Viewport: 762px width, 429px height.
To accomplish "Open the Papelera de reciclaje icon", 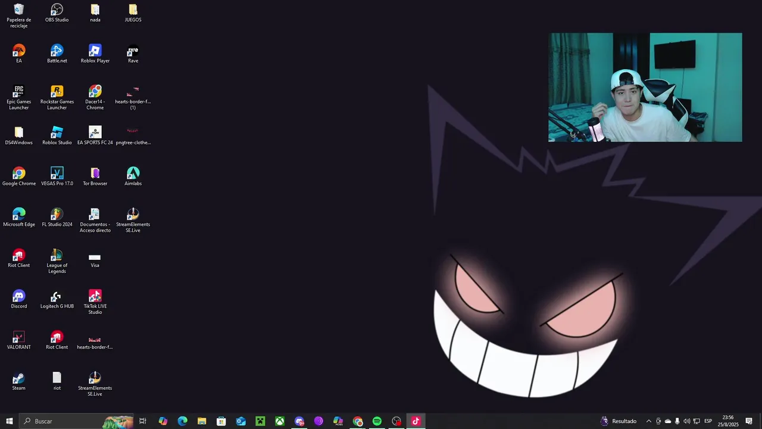I will click(19, 15).
